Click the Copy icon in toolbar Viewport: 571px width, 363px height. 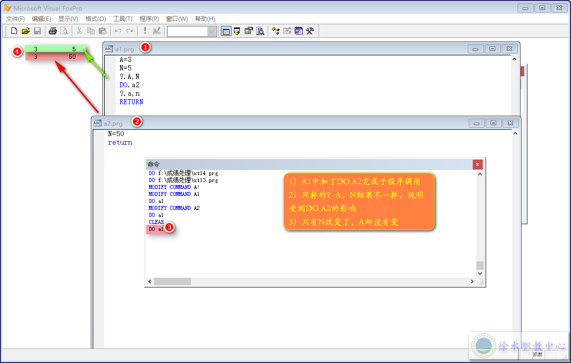pyautogui.click(x=91, y=31)
